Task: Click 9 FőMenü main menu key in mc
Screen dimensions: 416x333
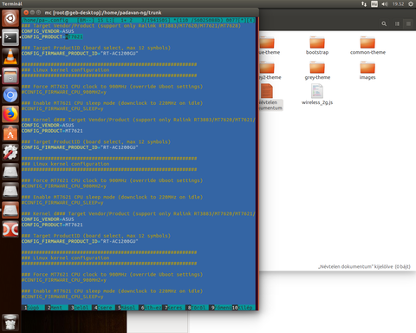Action: click(220, 308)
